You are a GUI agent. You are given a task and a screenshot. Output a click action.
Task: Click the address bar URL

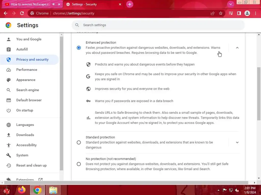pyautogui.click(x=74, y=13)
